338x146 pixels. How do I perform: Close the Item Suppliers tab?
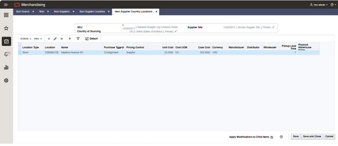click(73, 12)
